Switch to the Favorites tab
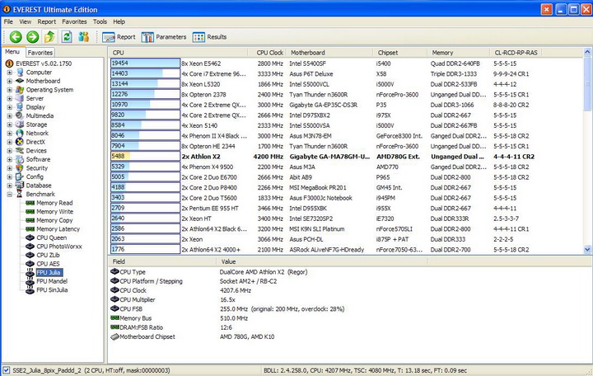593x376 pixels. click(40, 53)
